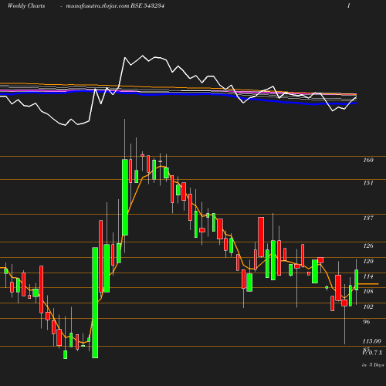Click the 115.00 current price value

(371, 341)
